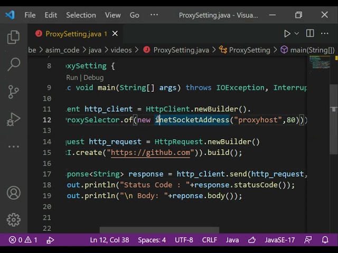Screen dimensions: 338x253
Task: Open the Search view in activity bar
Action: pos(14,64)
